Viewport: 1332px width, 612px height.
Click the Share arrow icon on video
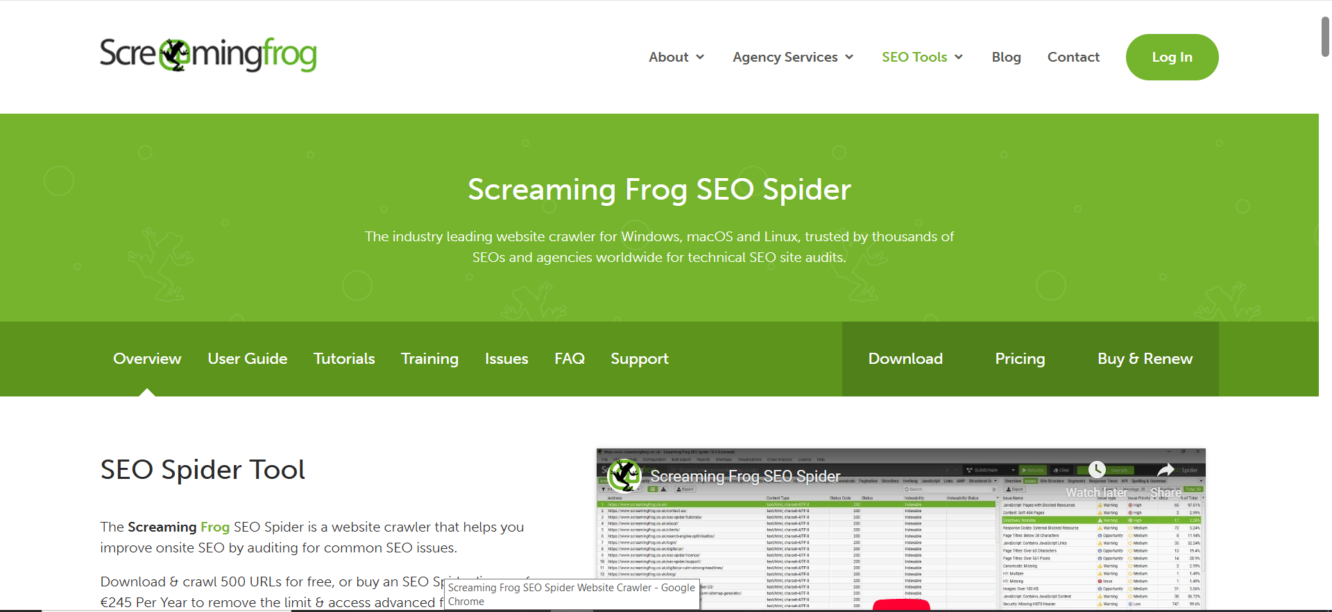(1166, 470)
